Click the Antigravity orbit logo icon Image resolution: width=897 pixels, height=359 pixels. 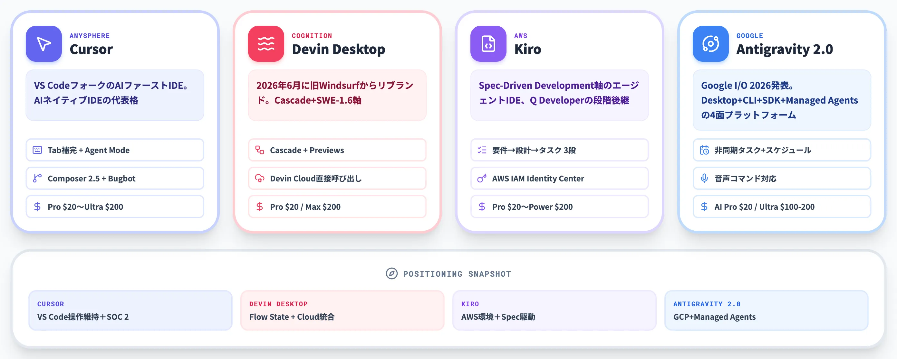(x=710, y=44)
